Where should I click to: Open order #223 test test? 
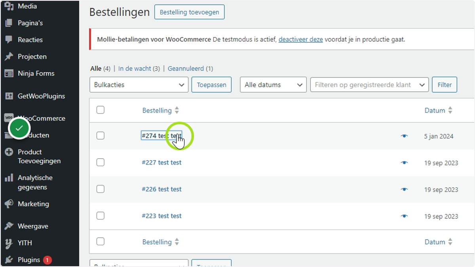[161, 216]
